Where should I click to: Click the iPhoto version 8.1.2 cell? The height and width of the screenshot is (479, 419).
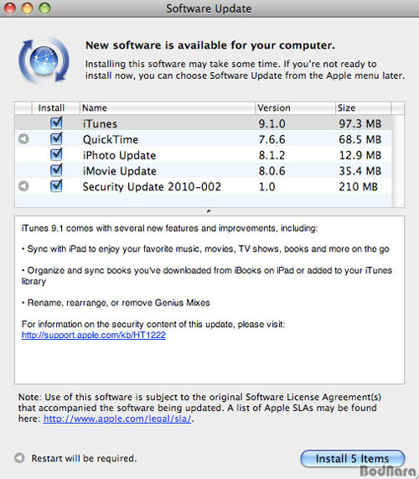pyautogui.click(x=272, y=155)
